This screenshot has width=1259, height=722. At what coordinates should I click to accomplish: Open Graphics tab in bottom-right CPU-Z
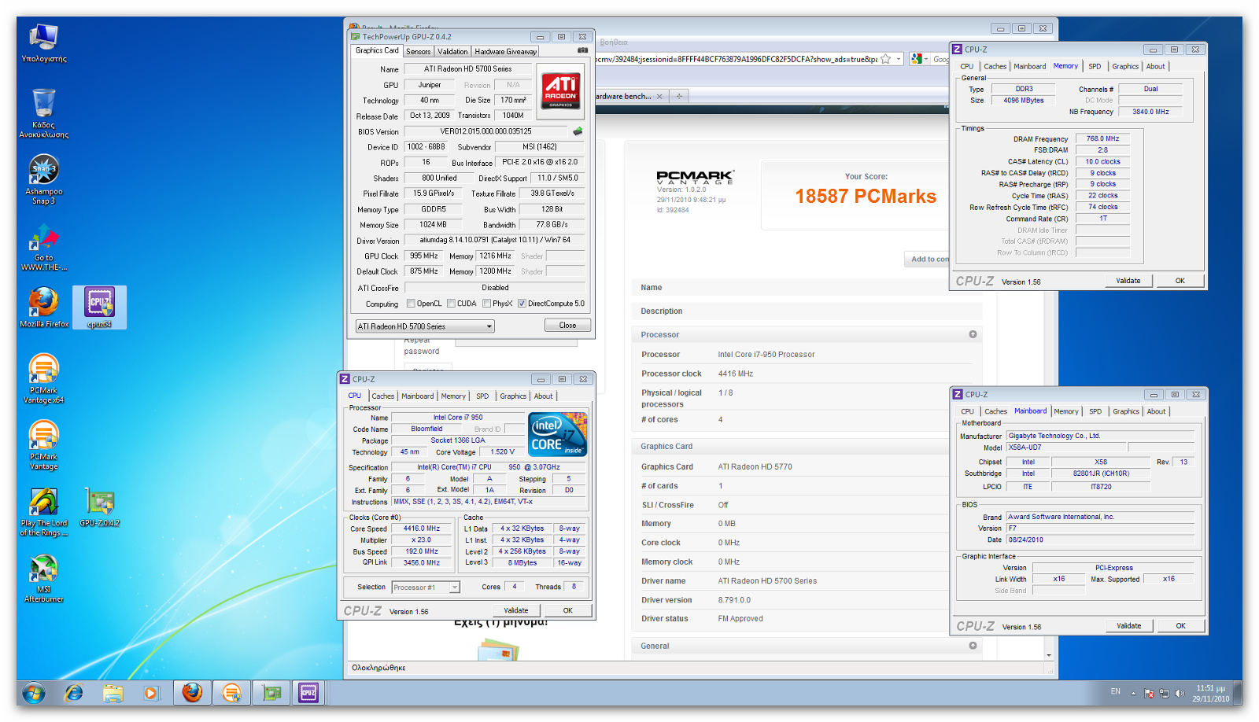1125,411
